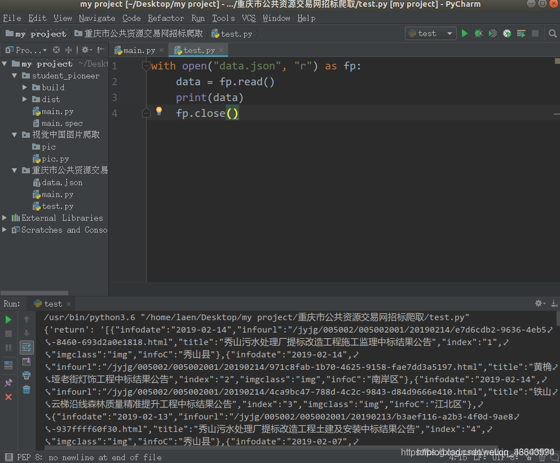Close the Run panel with red X

pyautogui.click(x=8, y=397)
